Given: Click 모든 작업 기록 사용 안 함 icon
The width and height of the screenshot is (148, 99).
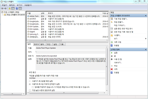Looking at the screenshot, I should [112, 32].
